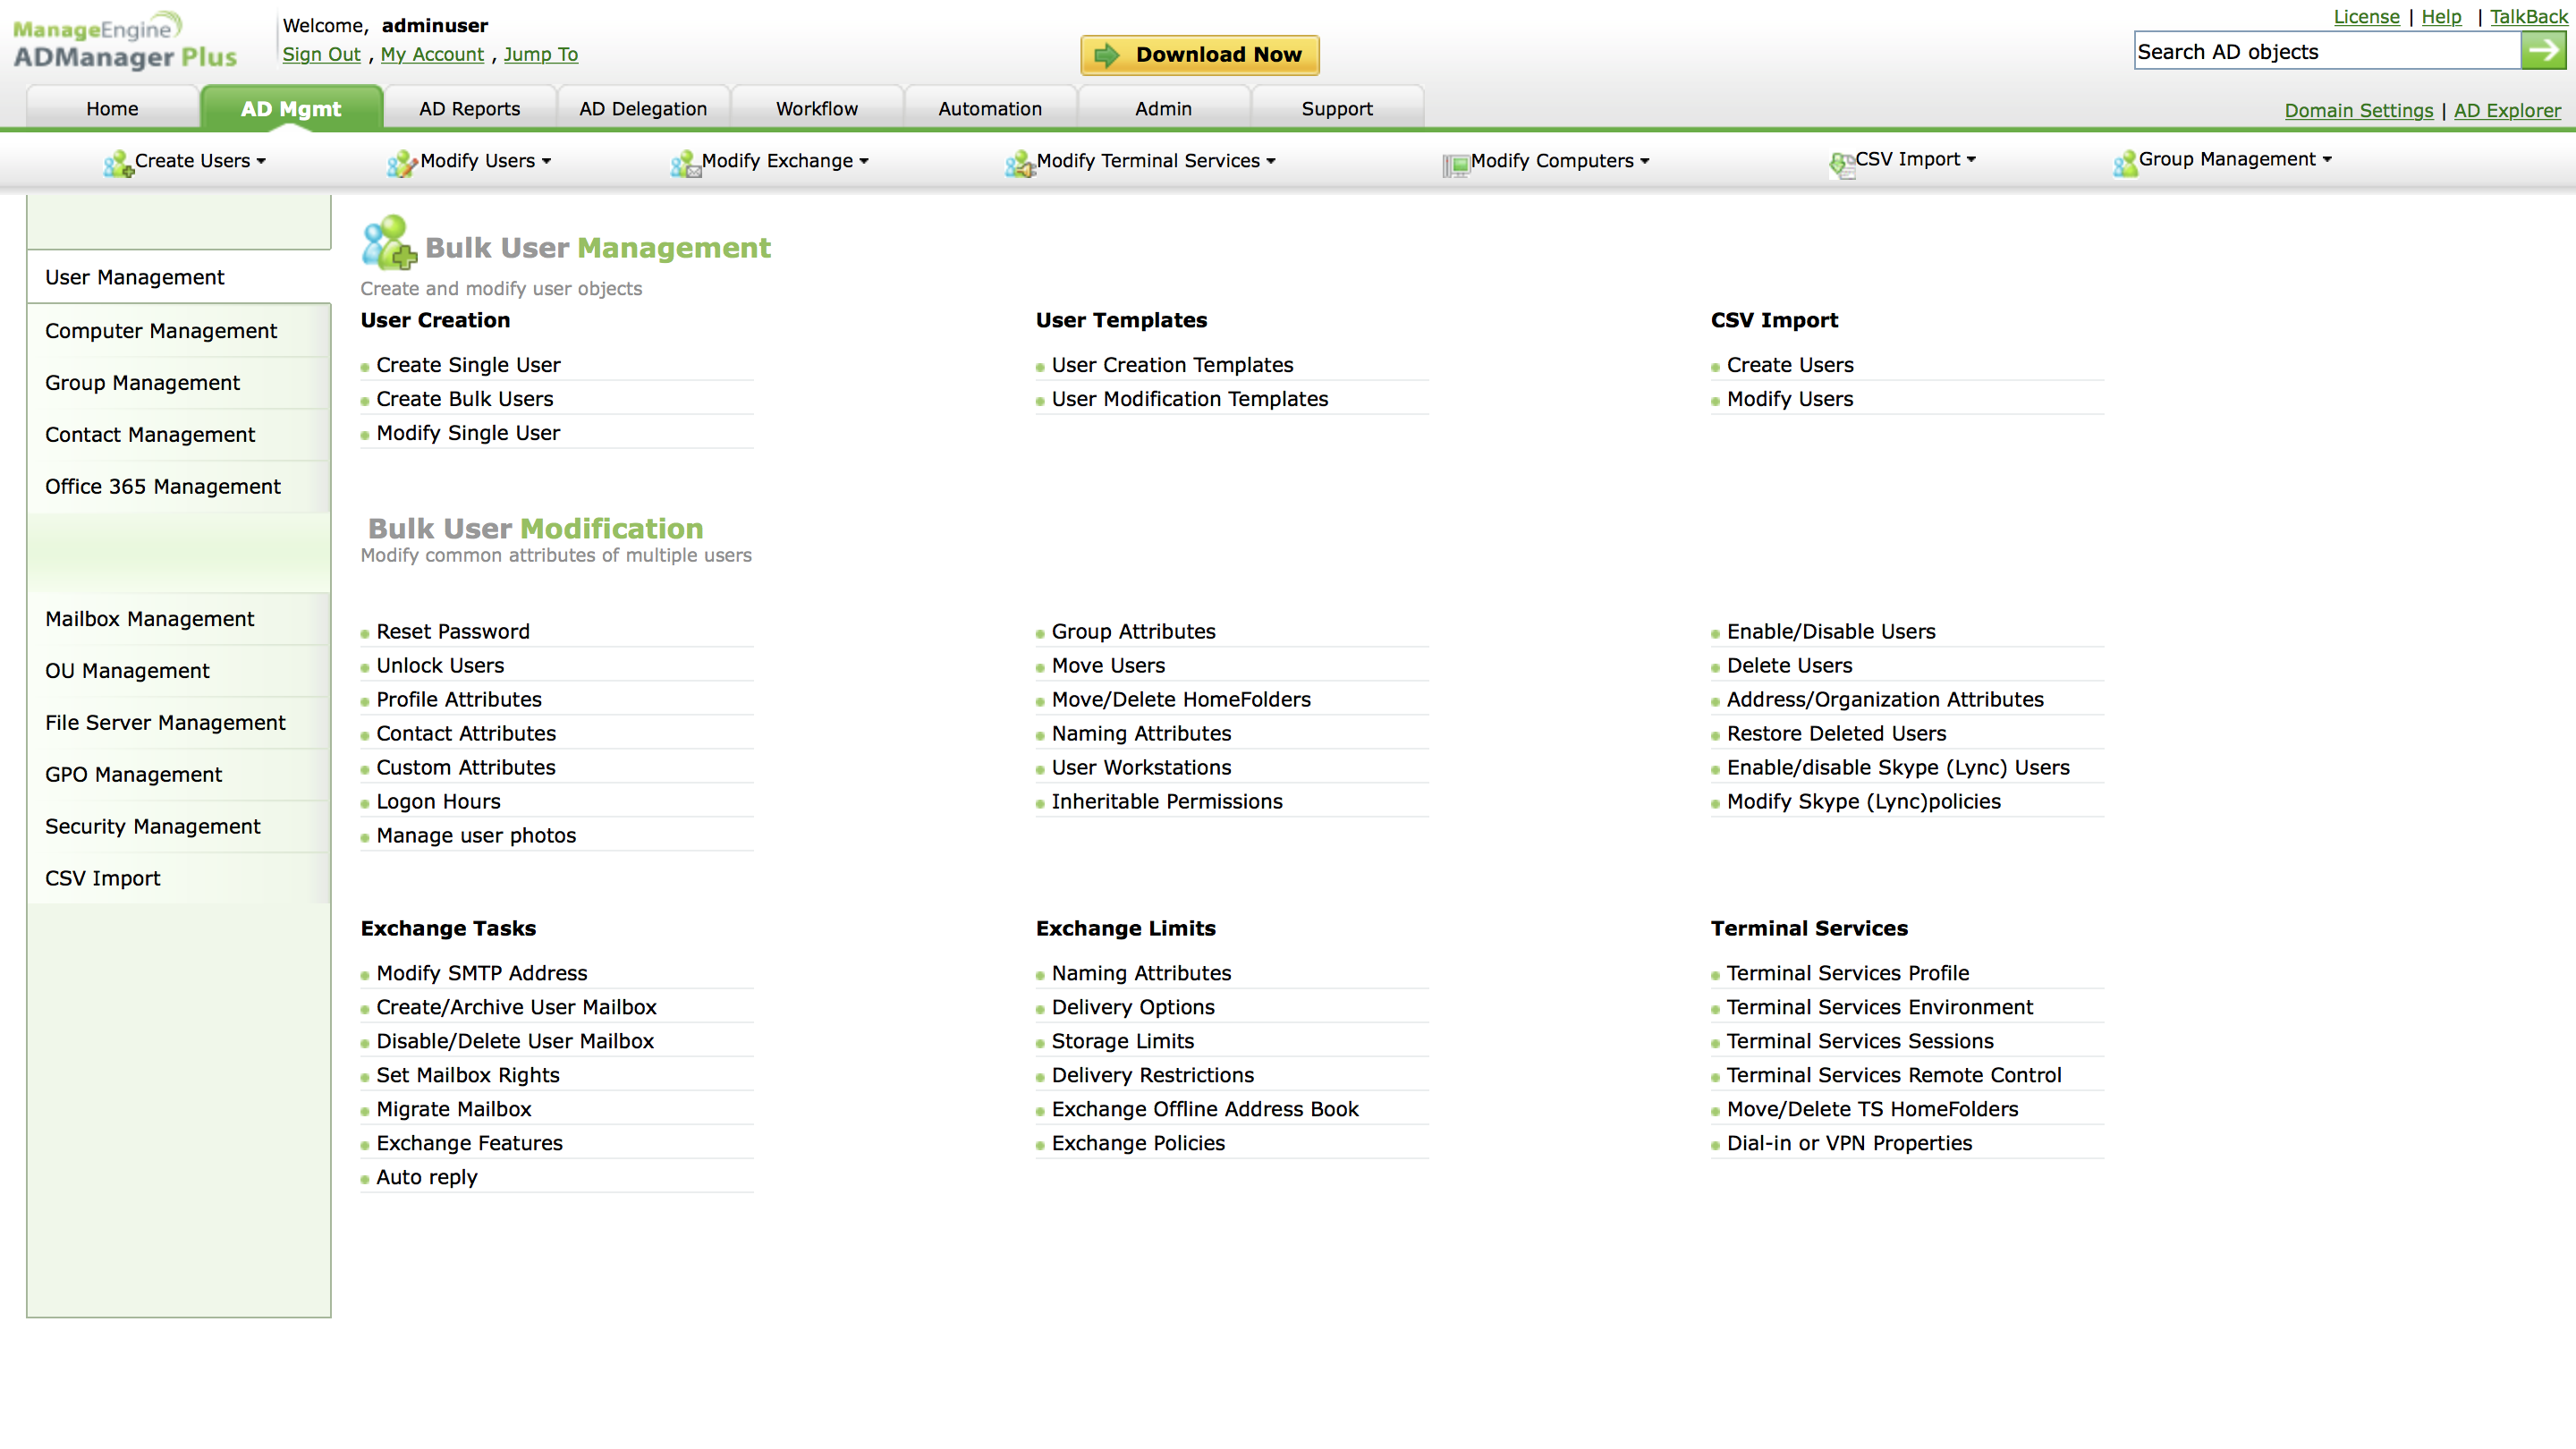
Task: Follow the Domain Settings link
Action: click(2358, 110)
